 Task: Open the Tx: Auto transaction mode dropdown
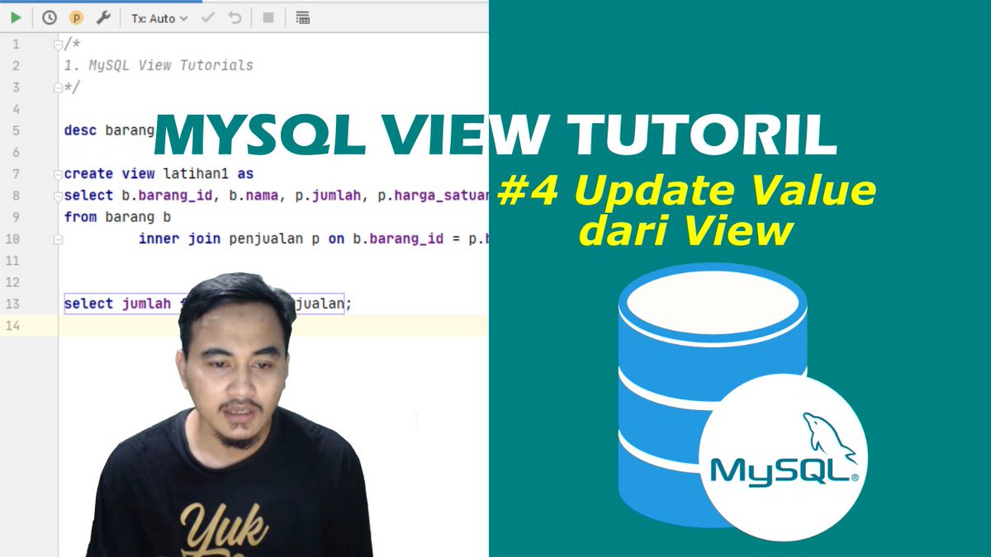click(x=159, y=17)
